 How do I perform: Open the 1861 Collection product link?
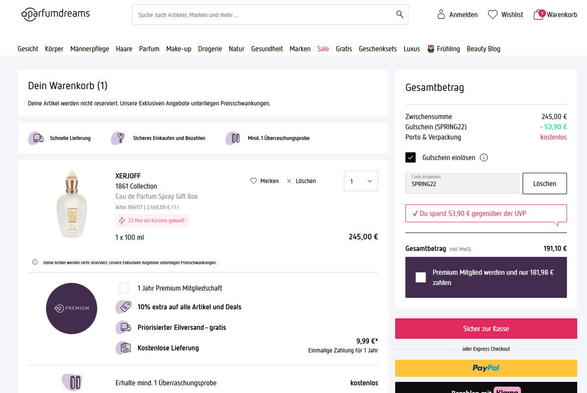[136, 186]
